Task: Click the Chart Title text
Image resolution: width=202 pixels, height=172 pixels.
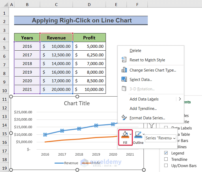Action: [x=77, y=103]
